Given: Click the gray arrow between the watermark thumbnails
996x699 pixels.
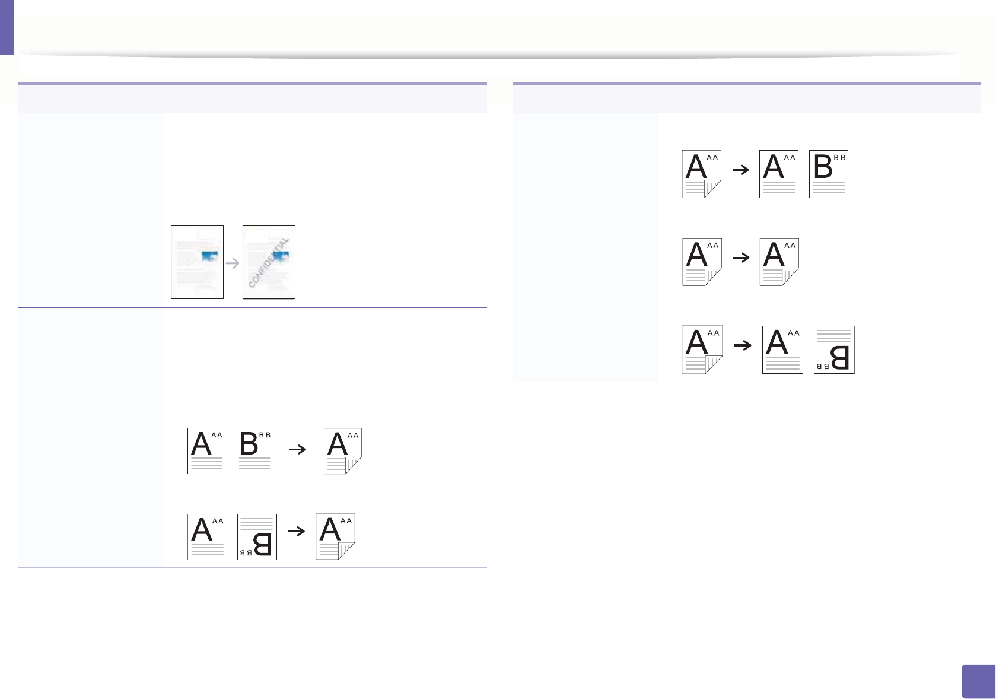Looking at the screenshot, I should click(x=233, y=263).
